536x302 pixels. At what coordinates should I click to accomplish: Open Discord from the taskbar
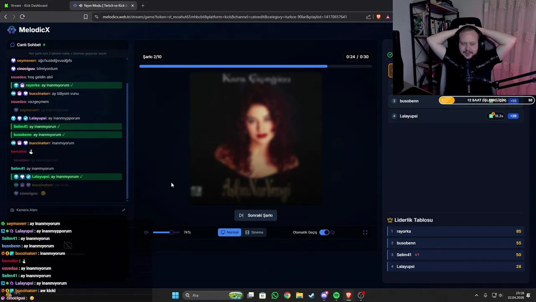pos(324,295)
